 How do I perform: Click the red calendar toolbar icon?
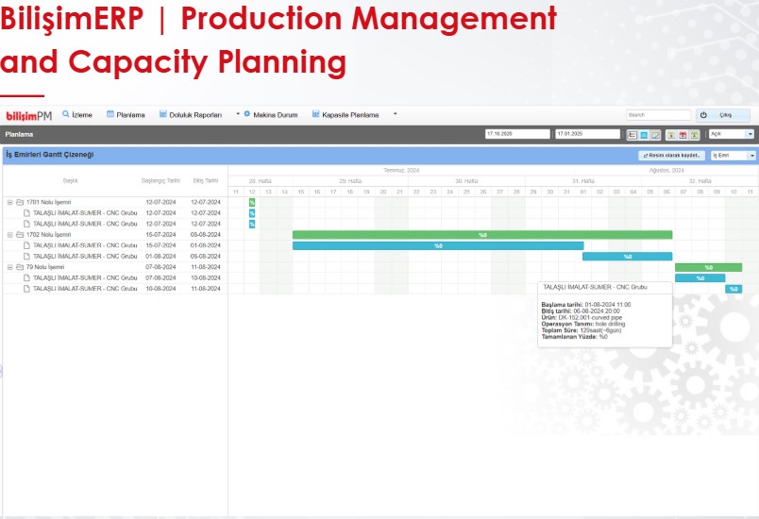click(683, 135)
